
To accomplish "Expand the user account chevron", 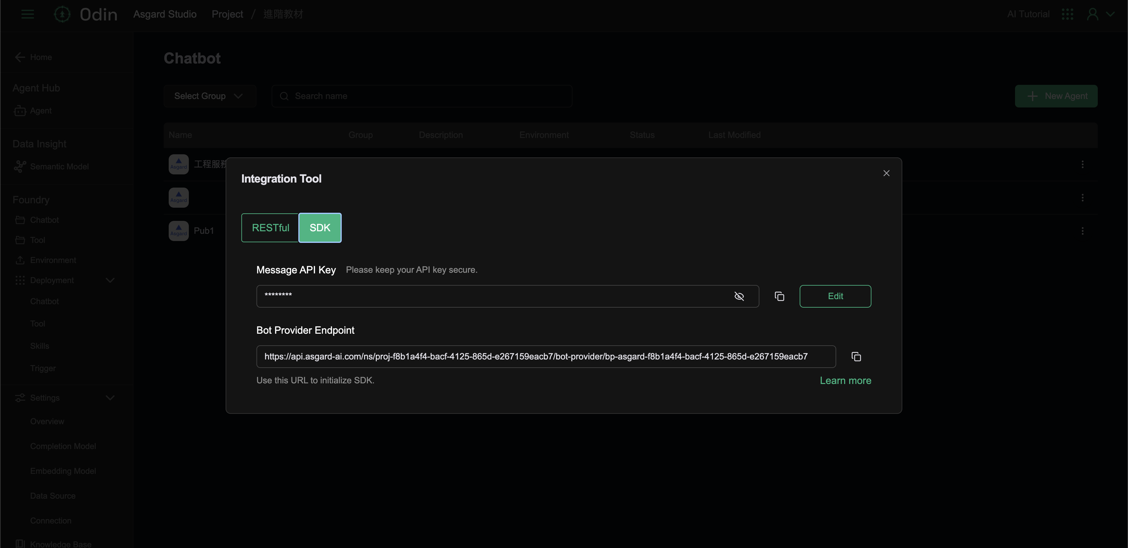I will 1110,14.
